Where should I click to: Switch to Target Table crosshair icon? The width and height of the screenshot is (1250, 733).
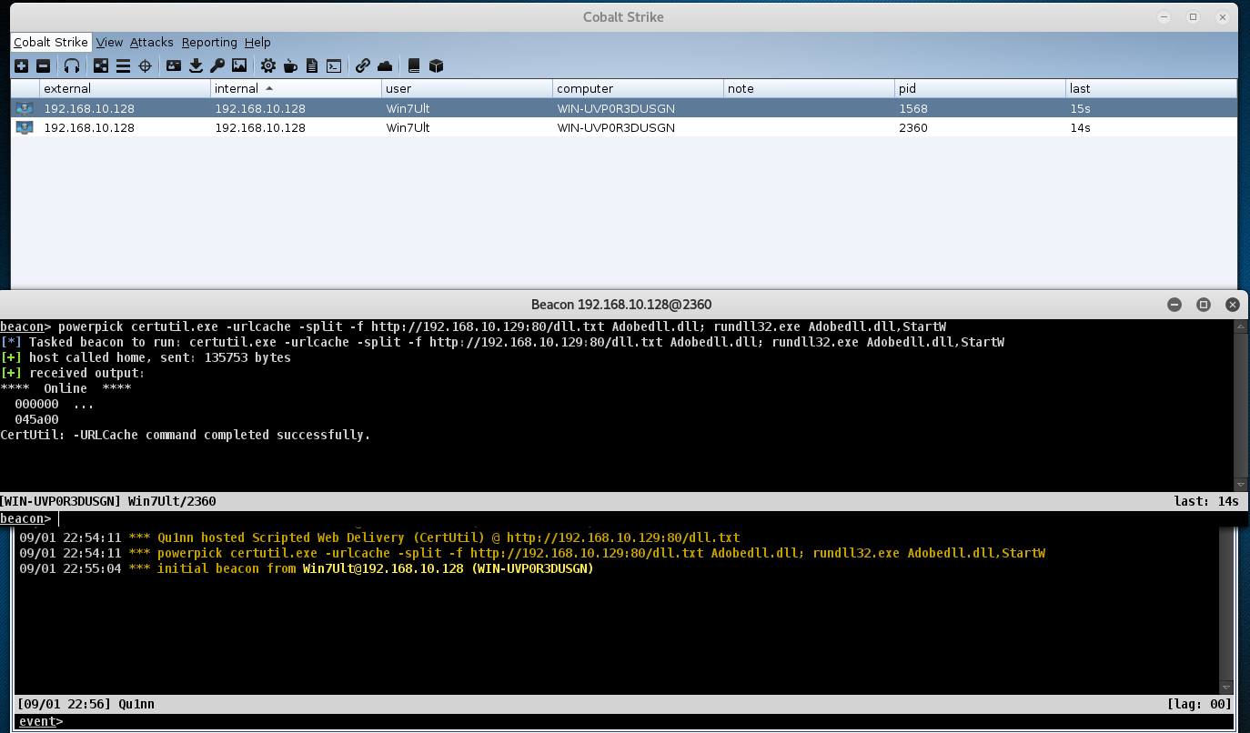pyautogui.click(x=145, y=65)
